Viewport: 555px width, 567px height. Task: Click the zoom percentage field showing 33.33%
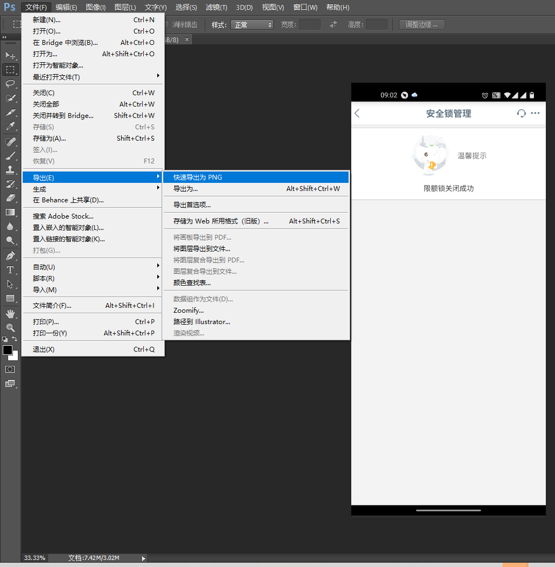(35, 558)
